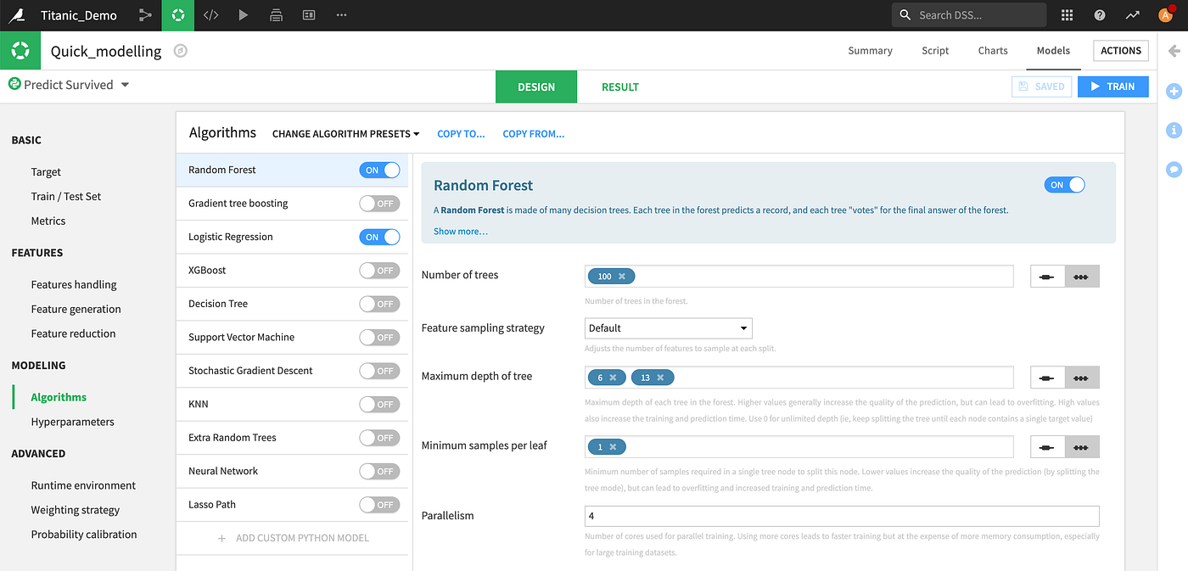This screenshot has width=1188, height=571.
Task: Switch to the Result tab
Action: (620, 87)
